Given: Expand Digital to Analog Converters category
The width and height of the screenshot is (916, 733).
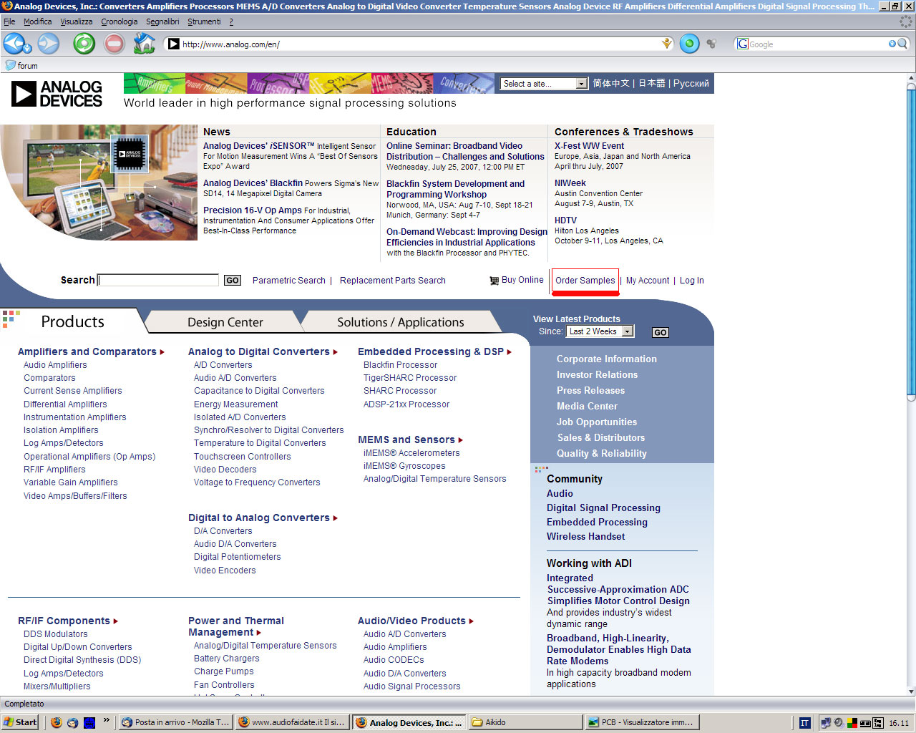Looking at the screenshot, I should click(x=336, y=518).
